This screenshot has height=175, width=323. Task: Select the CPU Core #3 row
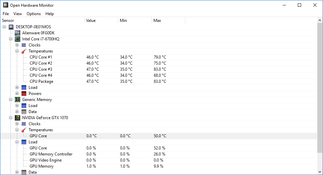click(158, 69)
